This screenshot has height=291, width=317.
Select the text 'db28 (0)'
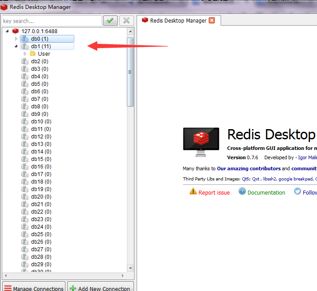pos(41,257)
